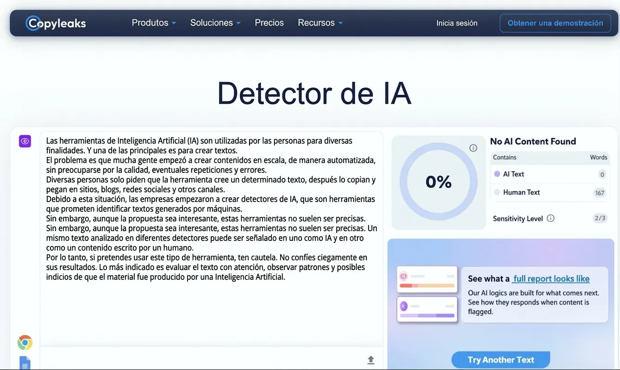Click the upload icon below the text box

point(371,360)
